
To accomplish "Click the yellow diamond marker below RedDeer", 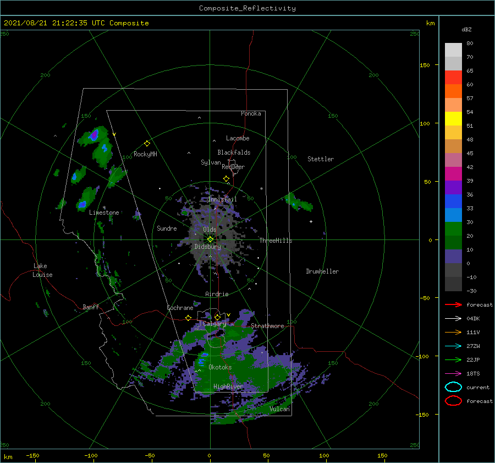I will tap(226, 179).
